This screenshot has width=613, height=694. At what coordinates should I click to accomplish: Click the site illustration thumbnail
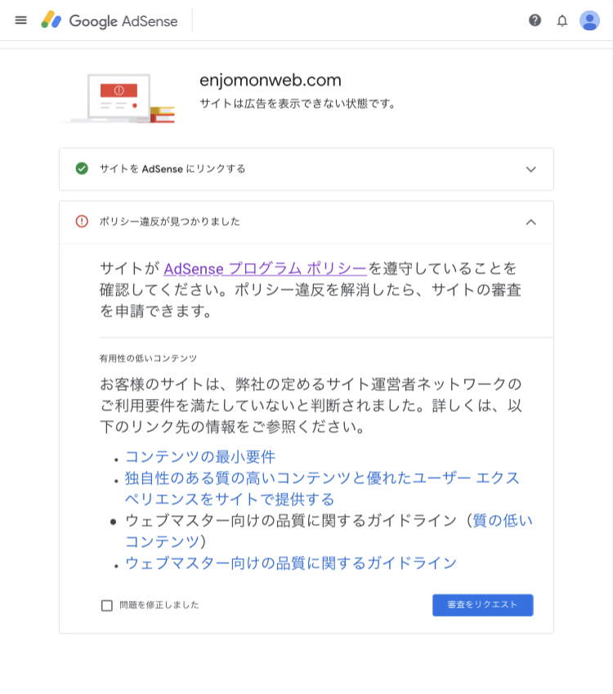(x=119, y=98)
